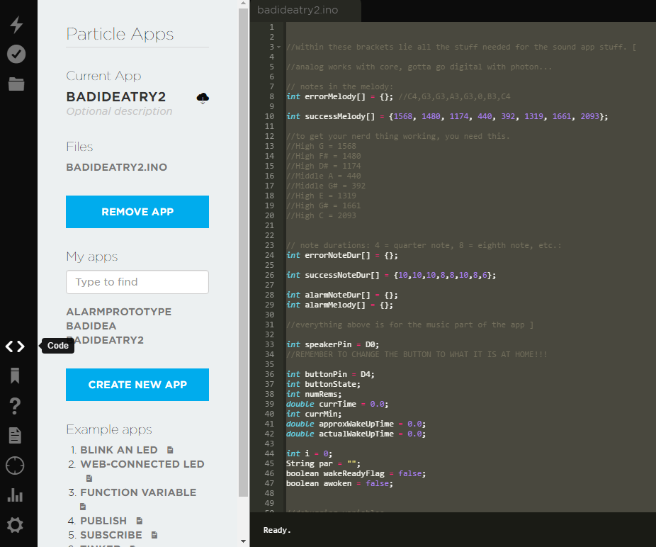Open the BLINK AN LED example

[x=119, y=450]
